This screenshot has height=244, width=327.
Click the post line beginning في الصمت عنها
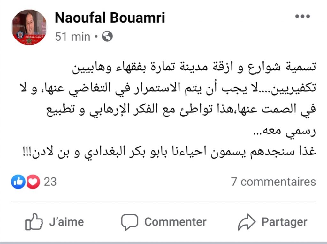(181, 110)
